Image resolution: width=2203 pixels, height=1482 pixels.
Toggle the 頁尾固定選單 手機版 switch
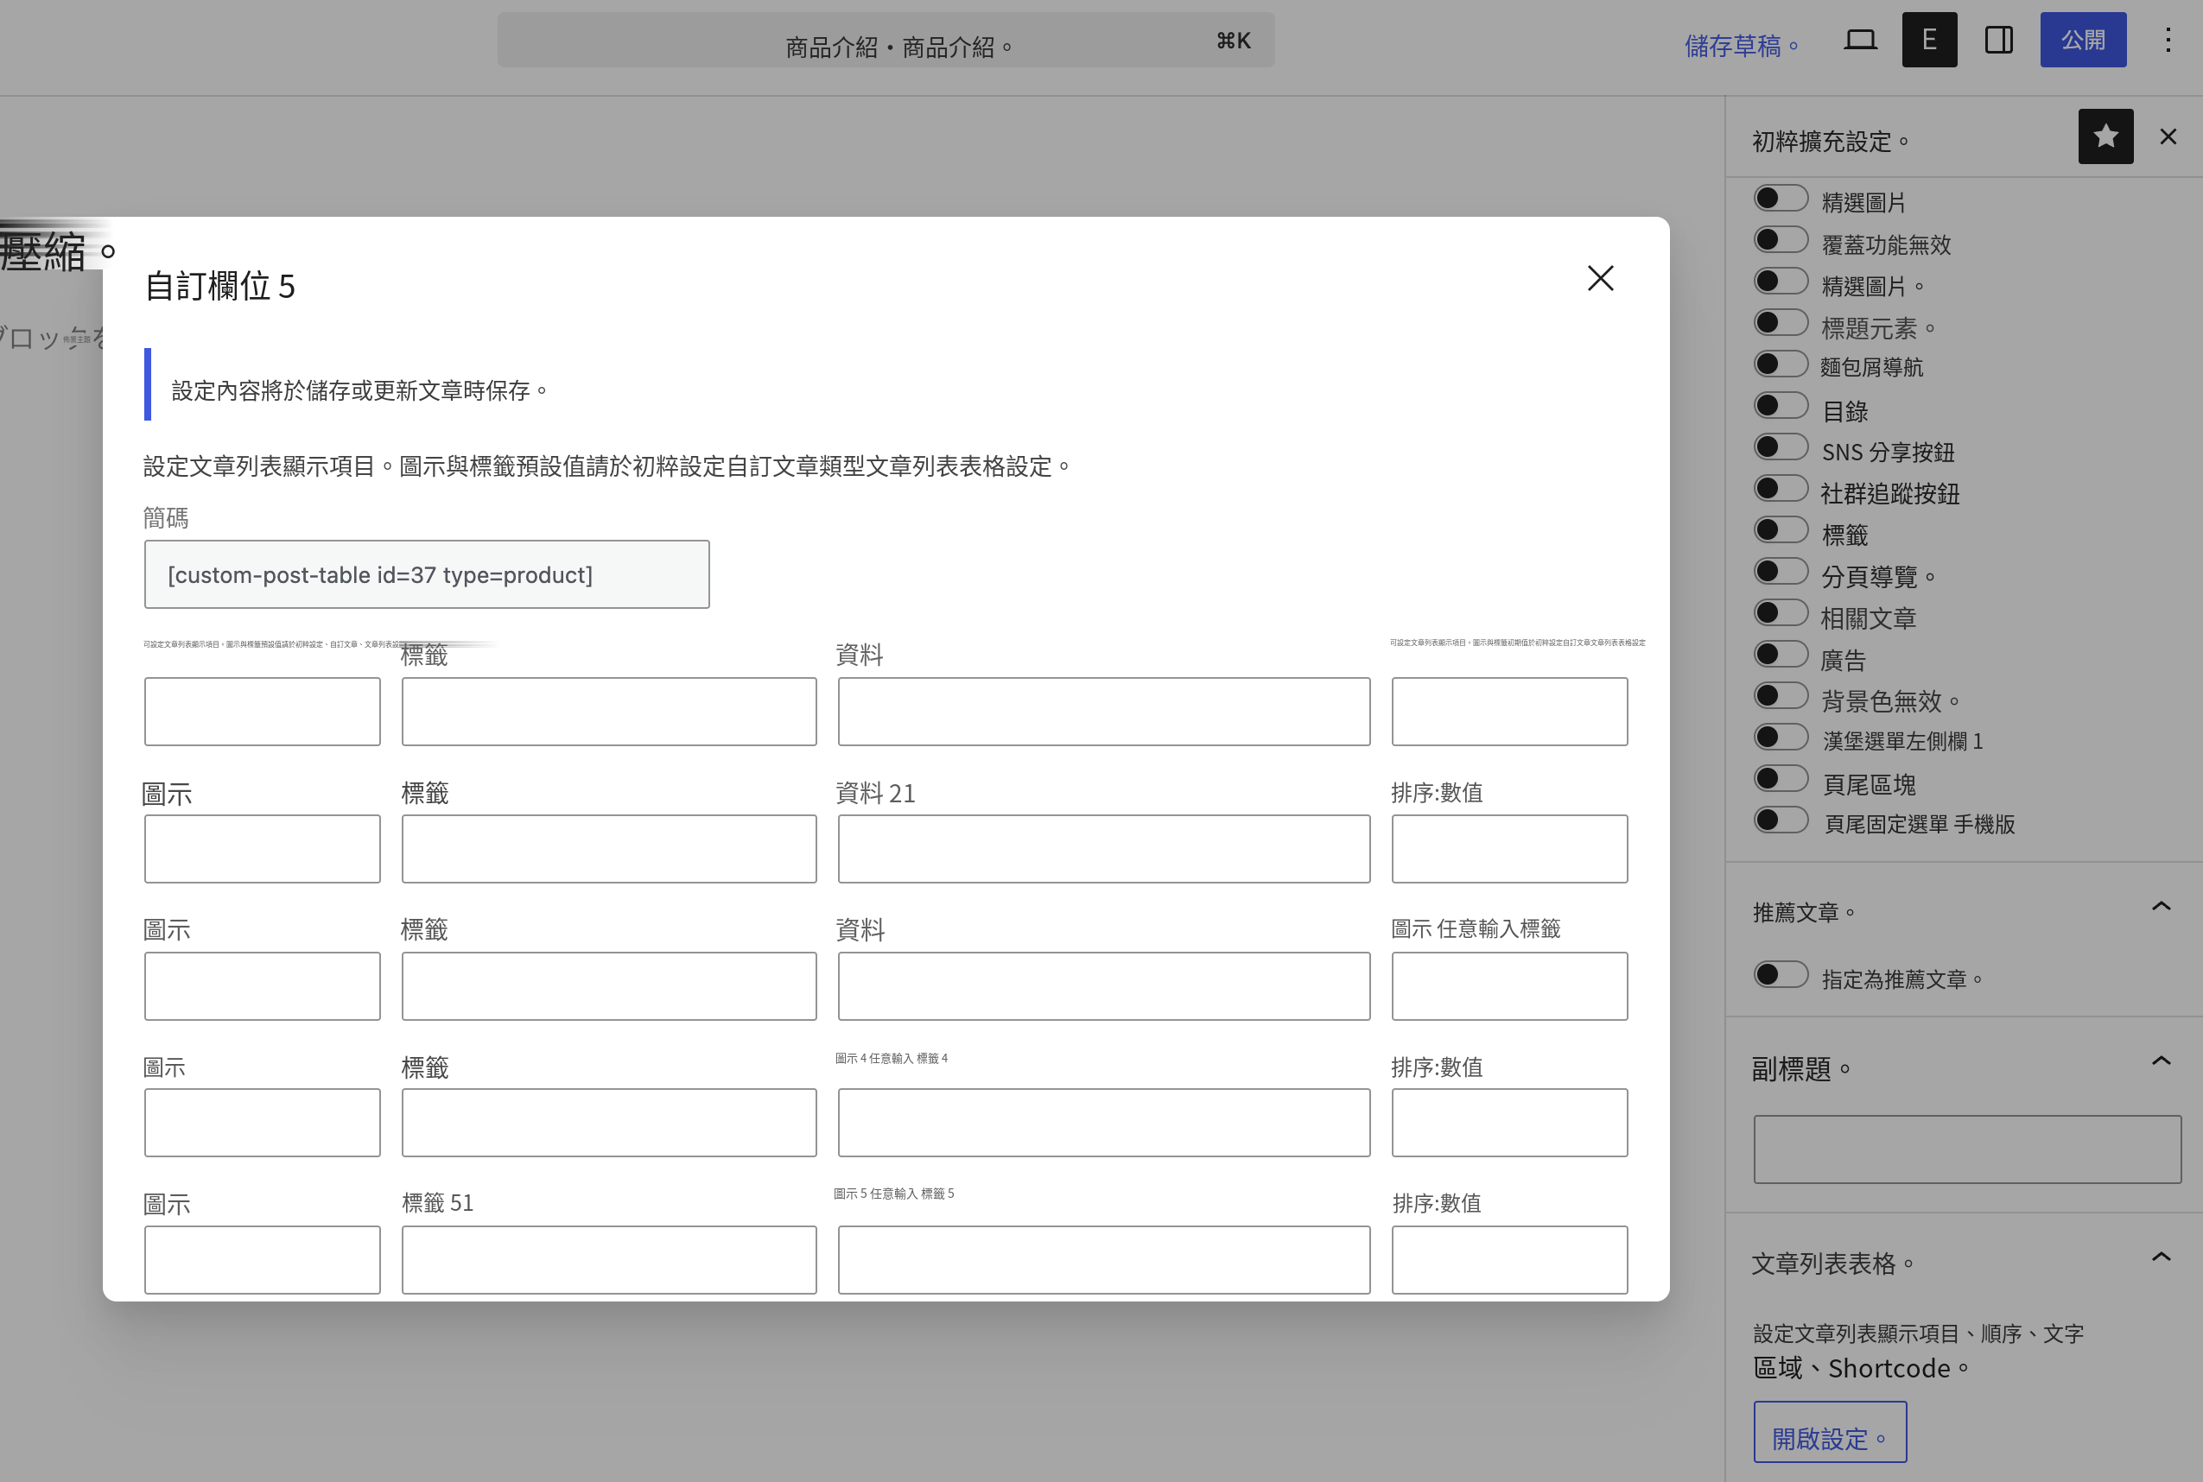tap(1781, 820)
